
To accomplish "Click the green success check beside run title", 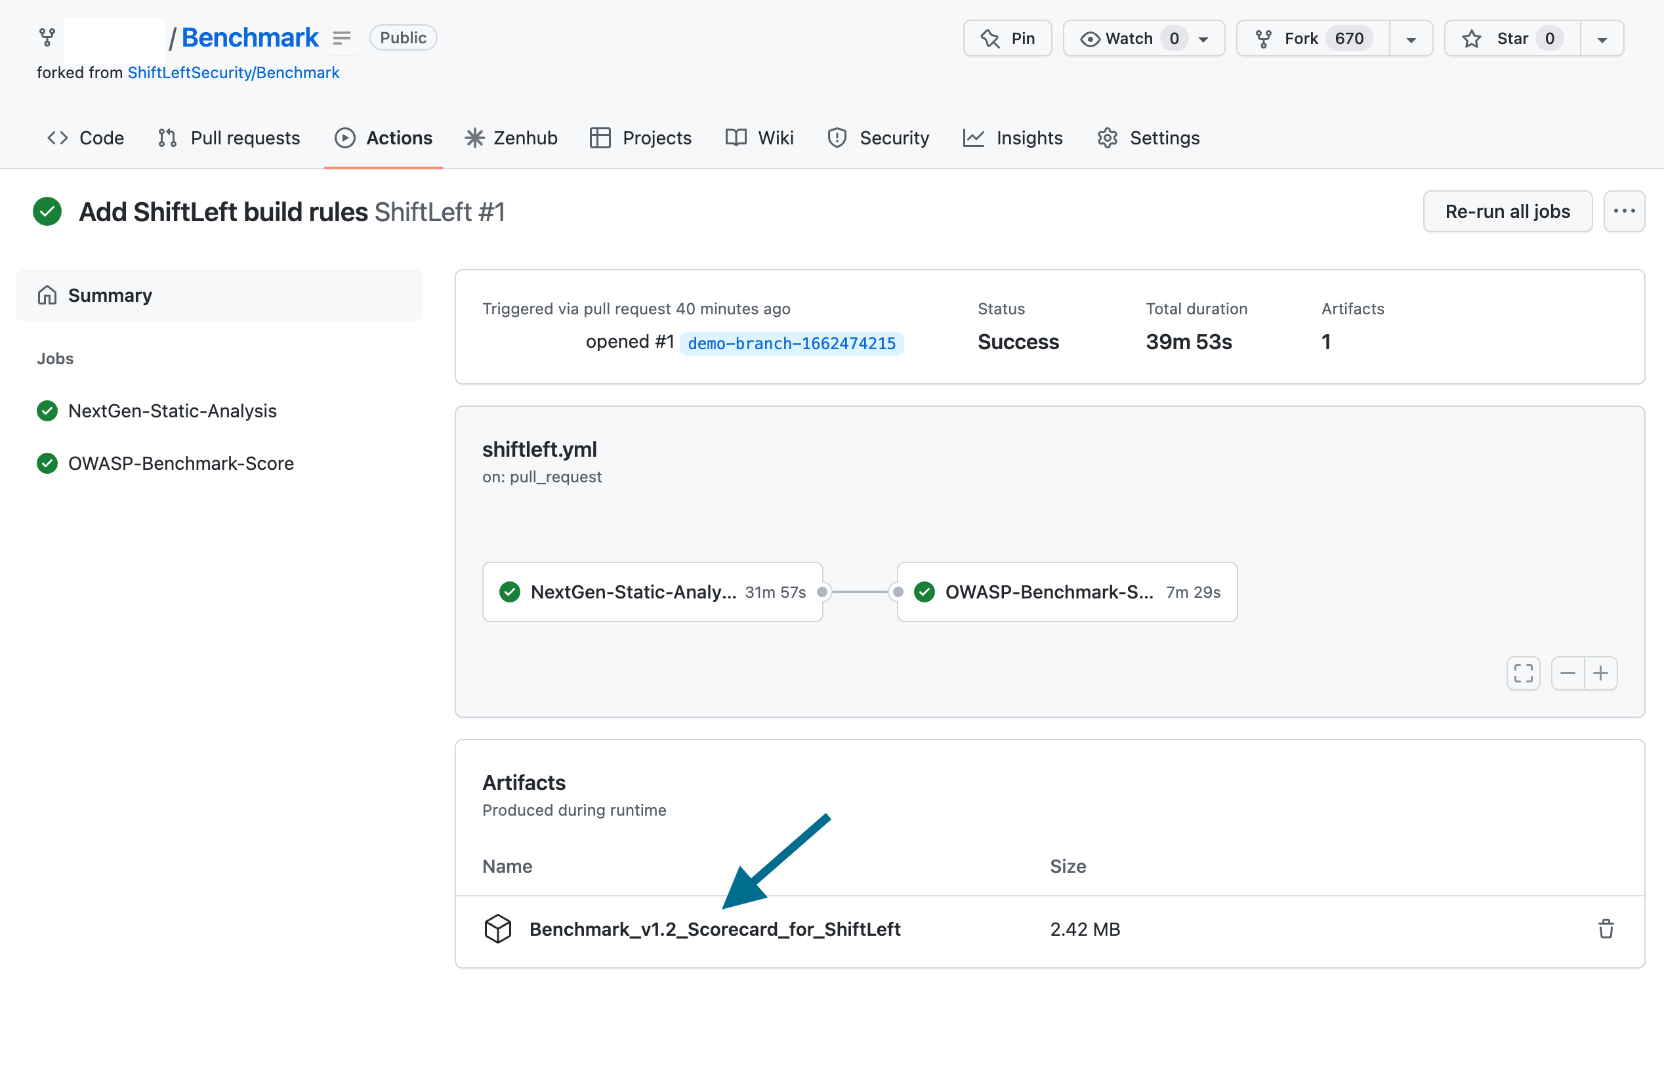I will (x=47, y=211).
